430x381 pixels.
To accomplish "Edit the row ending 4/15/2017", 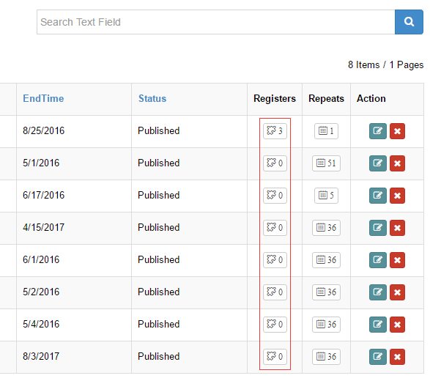I will click(x=377, y=228).
